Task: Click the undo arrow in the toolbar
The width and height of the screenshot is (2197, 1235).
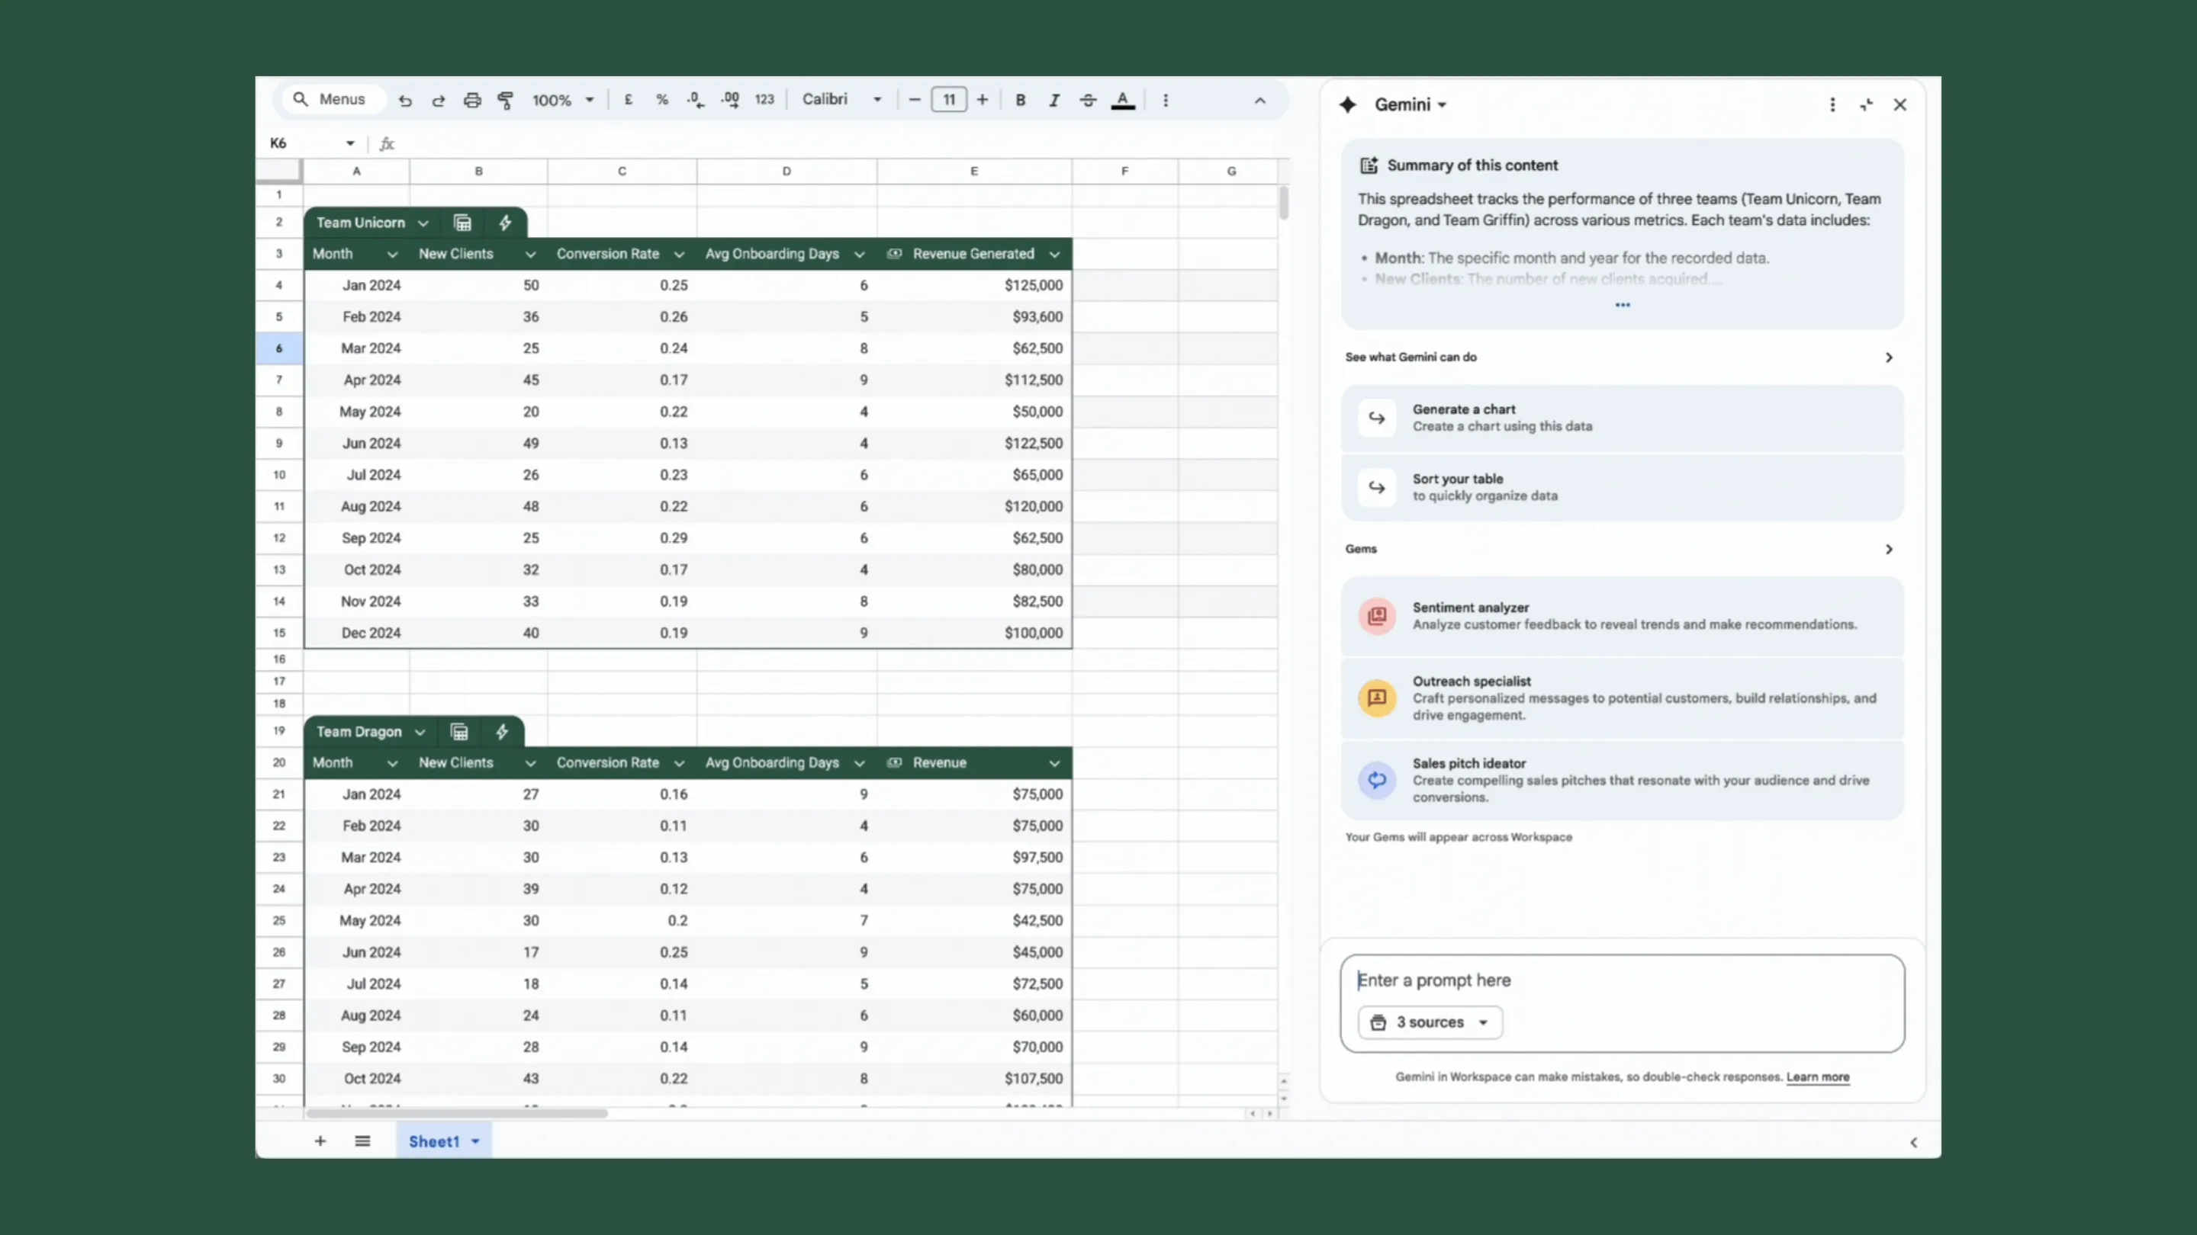Action: [x=405, y=100]
